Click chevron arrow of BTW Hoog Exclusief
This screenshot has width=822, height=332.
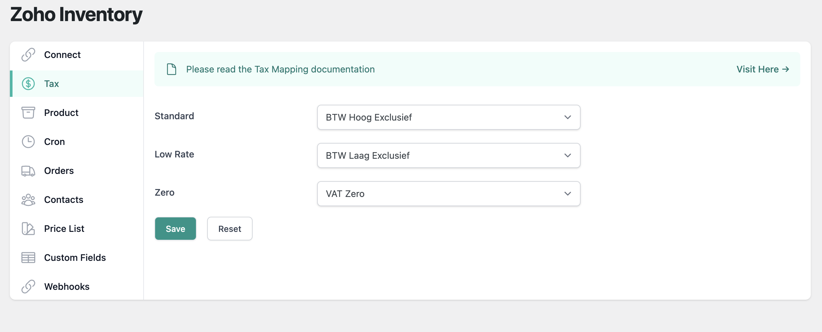coord(567,117)
